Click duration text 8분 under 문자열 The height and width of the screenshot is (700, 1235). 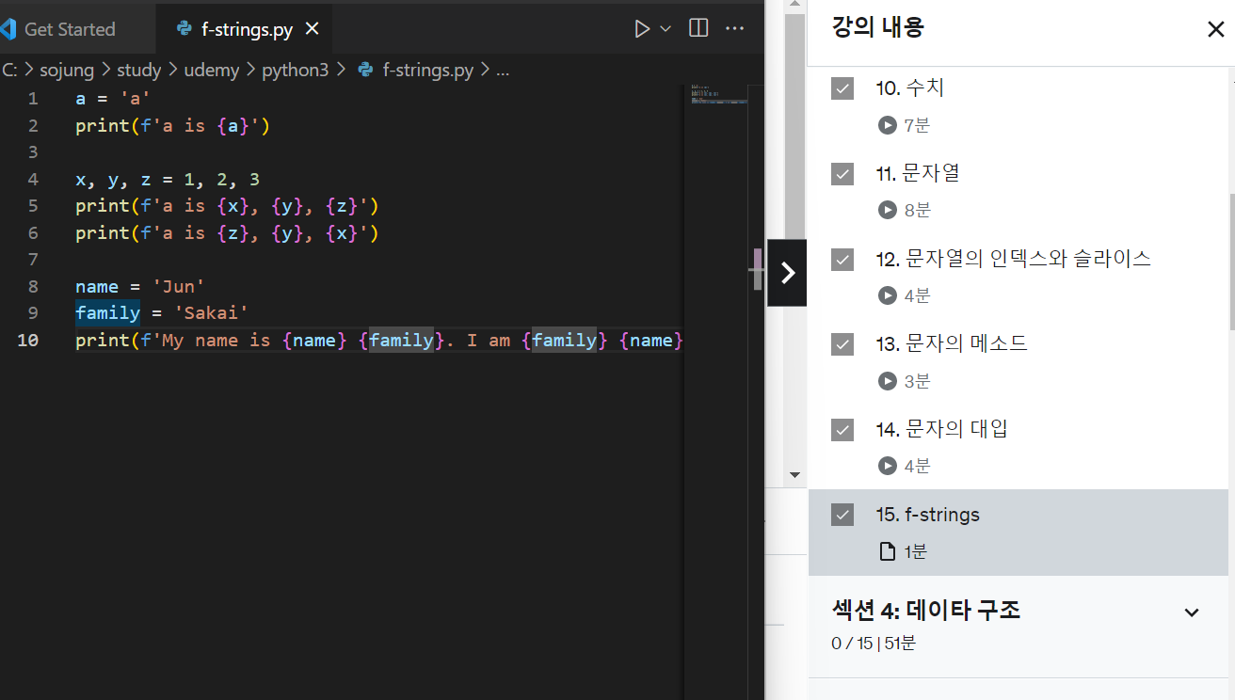918,210
